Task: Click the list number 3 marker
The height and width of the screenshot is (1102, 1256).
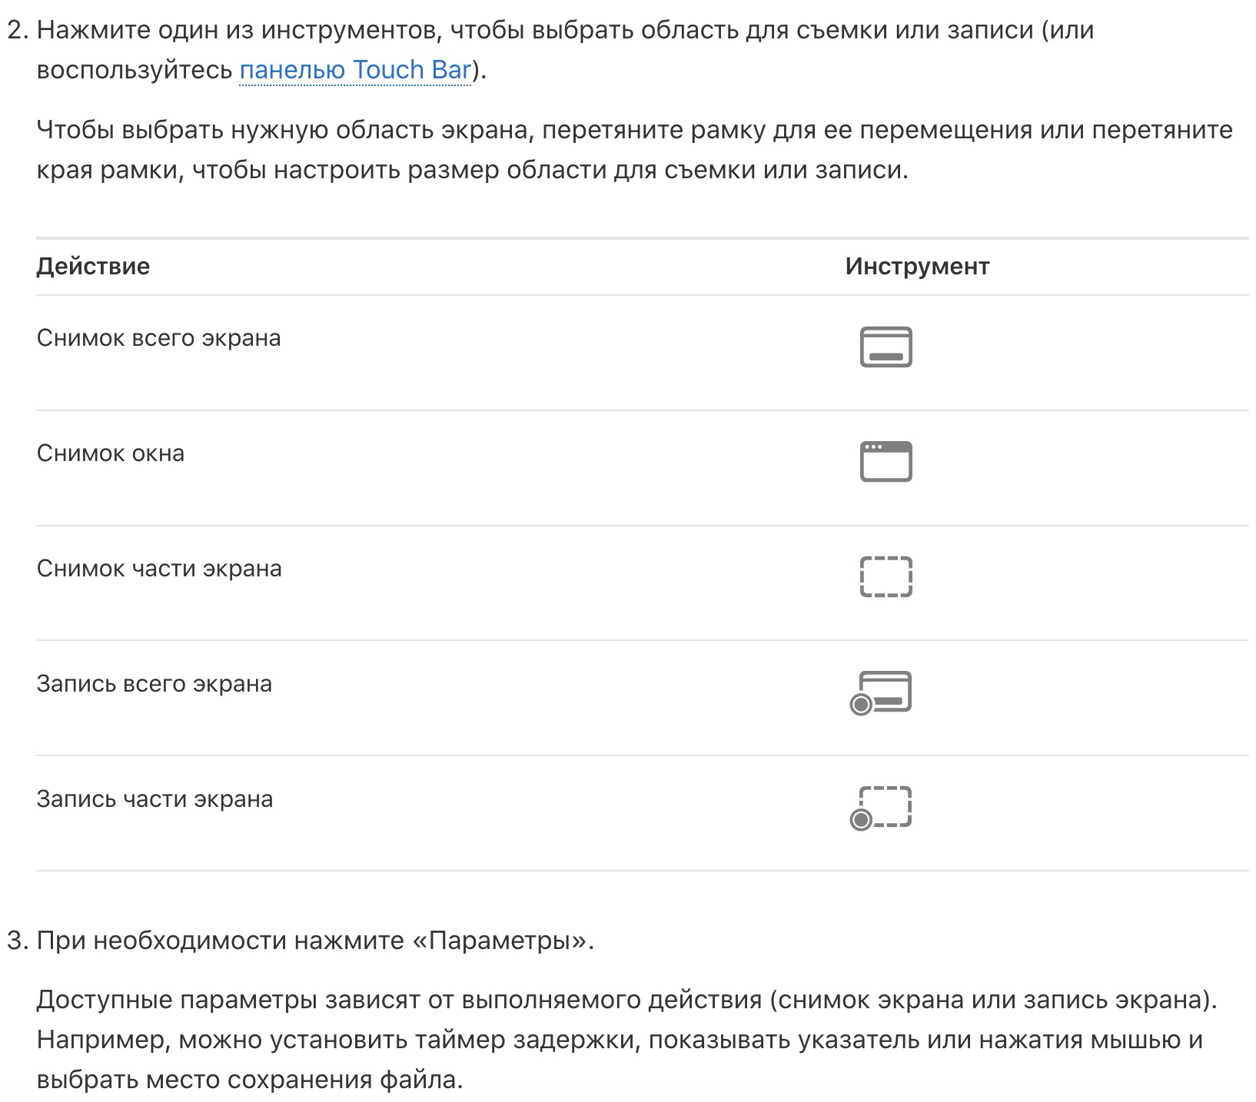Action: [17, 941]
